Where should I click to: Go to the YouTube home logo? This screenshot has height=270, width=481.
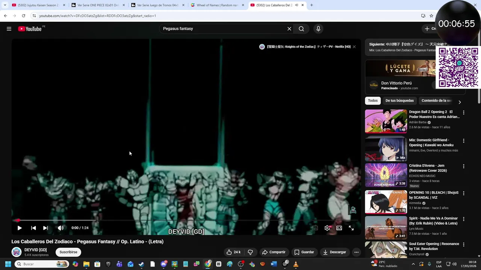[x=30, y=29]
